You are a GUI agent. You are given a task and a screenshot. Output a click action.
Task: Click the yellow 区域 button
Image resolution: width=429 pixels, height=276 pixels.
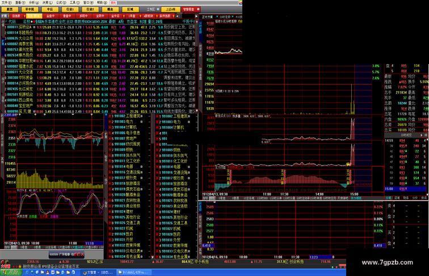click(131, 9)
